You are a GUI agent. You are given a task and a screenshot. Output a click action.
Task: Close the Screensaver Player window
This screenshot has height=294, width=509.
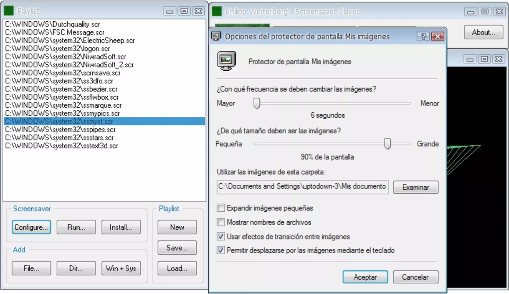coord(499,12)
